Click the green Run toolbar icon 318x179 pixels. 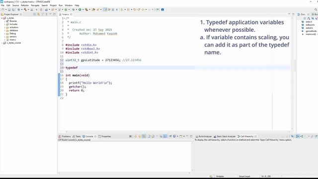click(x=80, y=9)
